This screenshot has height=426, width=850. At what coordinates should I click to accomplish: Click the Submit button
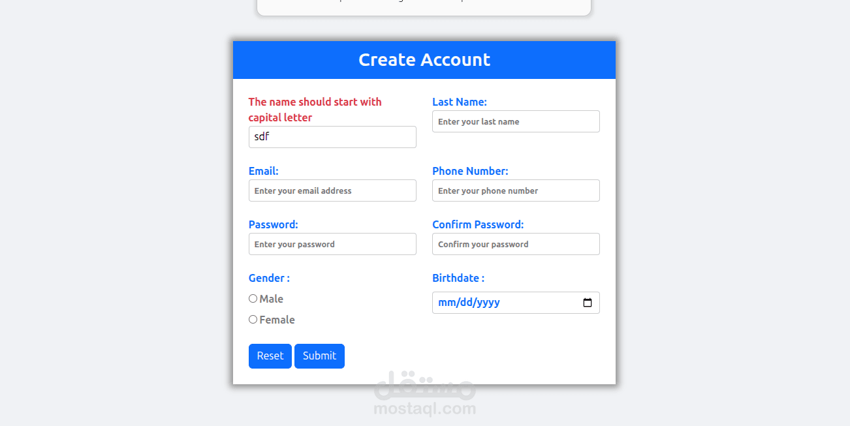[319, 356]
